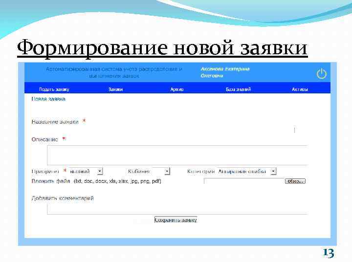
Task: Switch to the Активы section
Action: (300, 89)
